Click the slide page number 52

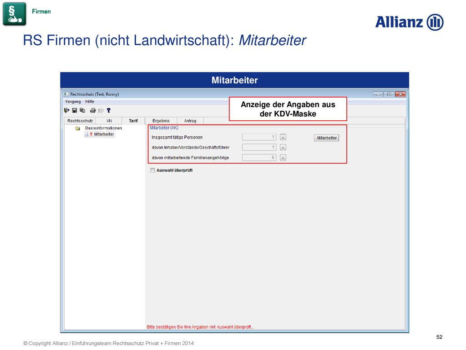[439, 337]
